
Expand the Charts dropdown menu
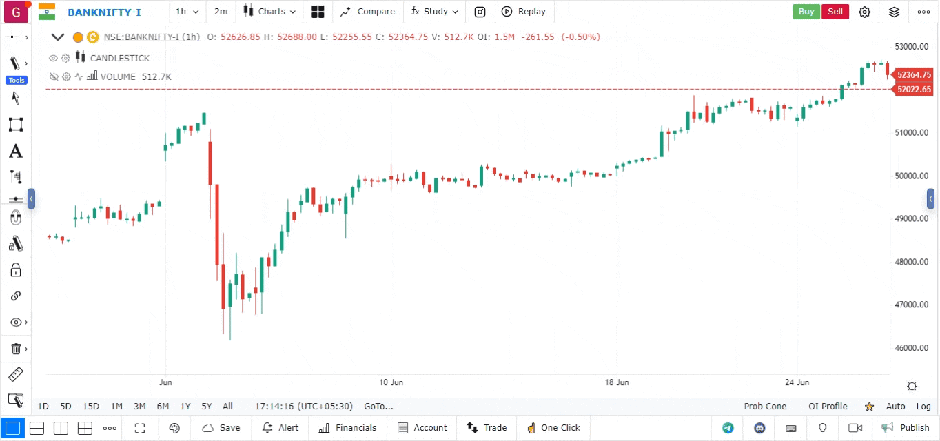(270, 12)
